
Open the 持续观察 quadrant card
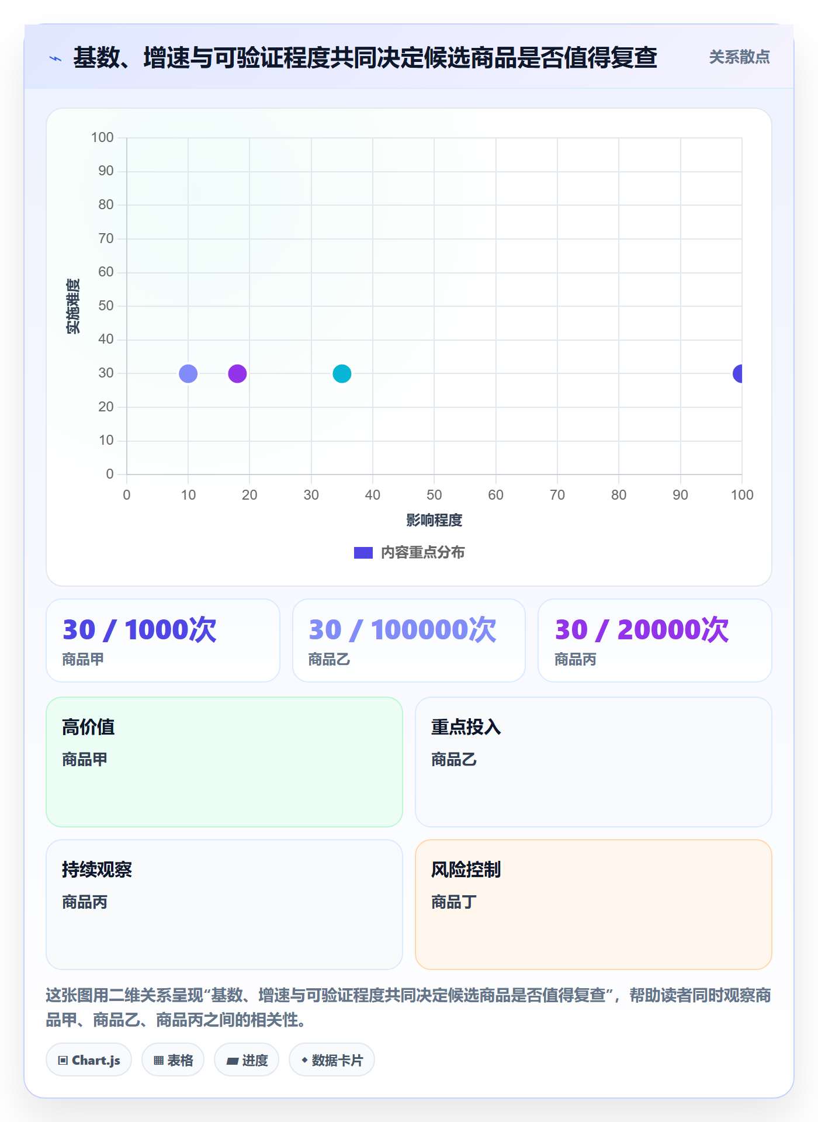coord(224,905)
